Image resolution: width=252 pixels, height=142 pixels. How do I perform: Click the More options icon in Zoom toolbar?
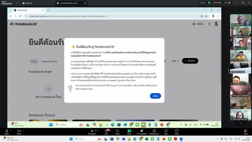point(177,131)
